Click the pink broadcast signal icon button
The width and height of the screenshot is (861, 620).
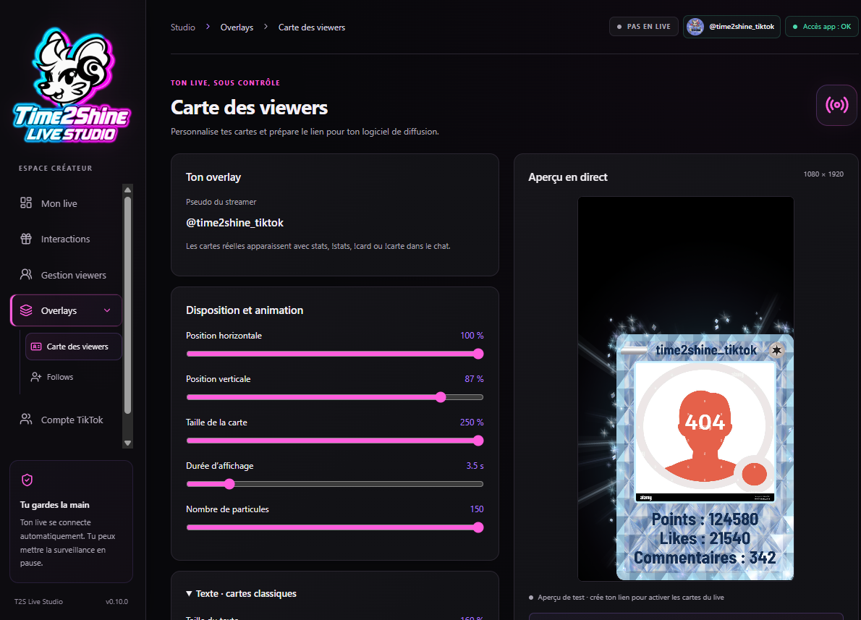pos(837,105)
